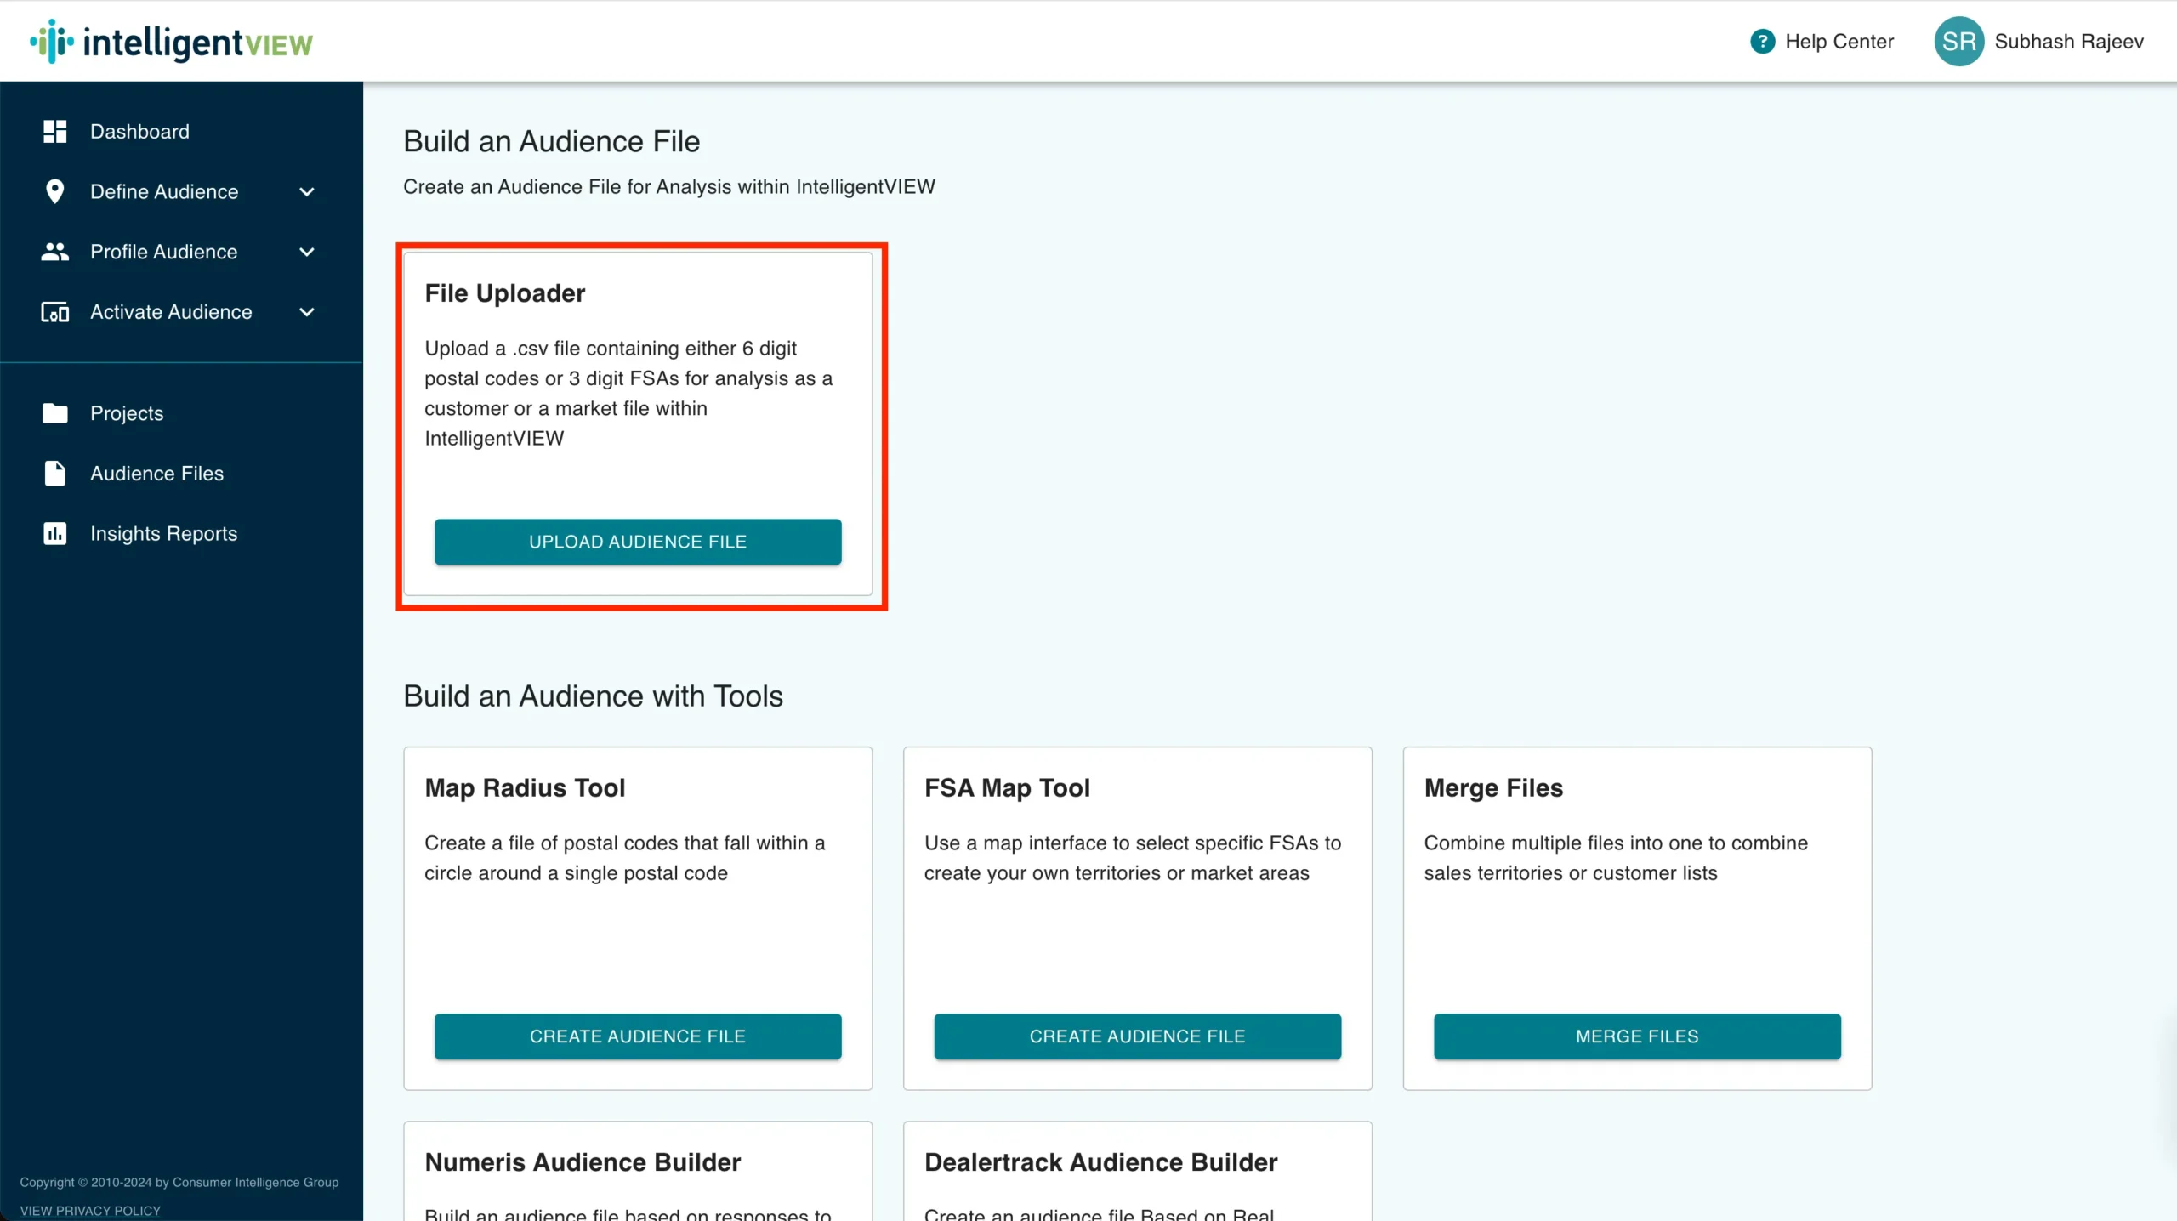Click the Projects folder icon
This screenshot has width=2177, height=1221.
click(54, 413)
